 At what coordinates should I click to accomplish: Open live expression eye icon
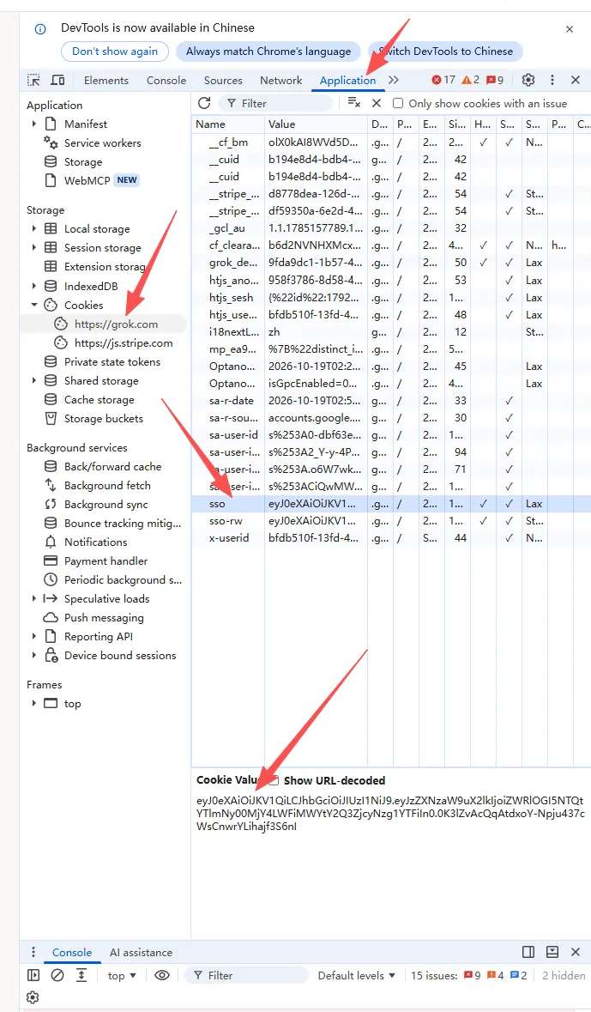pos(162,975)
